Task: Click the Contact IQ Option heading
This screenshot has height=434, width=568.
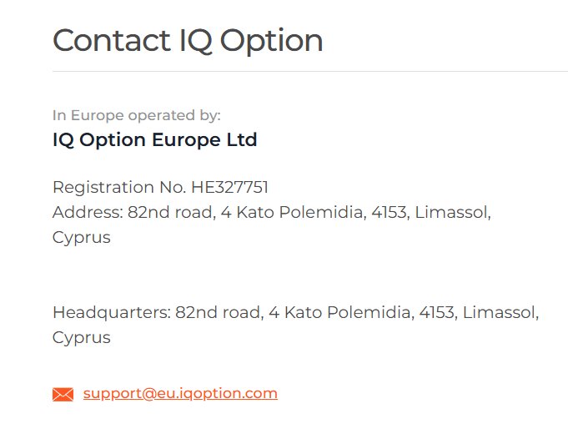Action: 188,40
